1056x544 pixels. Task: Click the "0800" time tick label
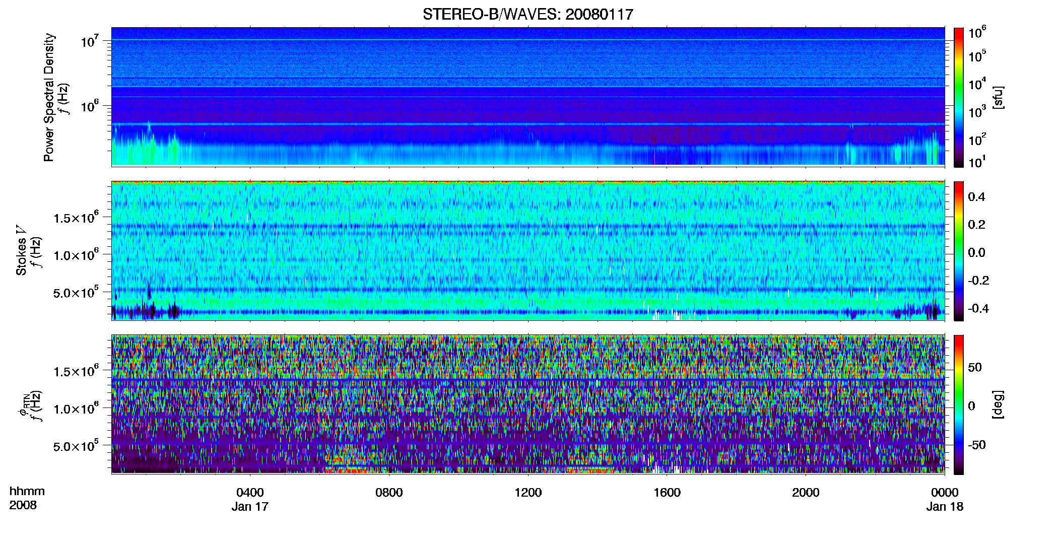389,493
